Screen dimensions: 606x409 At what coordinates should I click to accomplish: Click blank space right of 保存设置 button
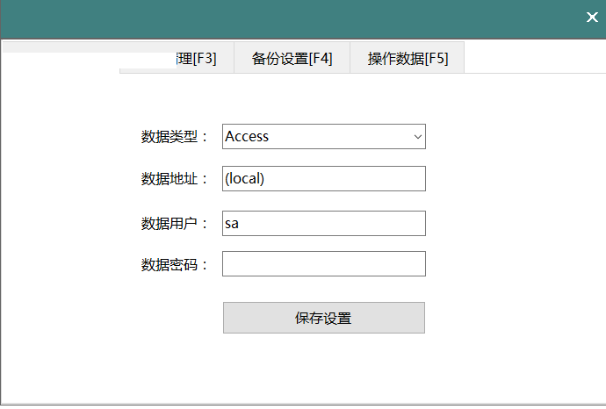pos(509,318)
